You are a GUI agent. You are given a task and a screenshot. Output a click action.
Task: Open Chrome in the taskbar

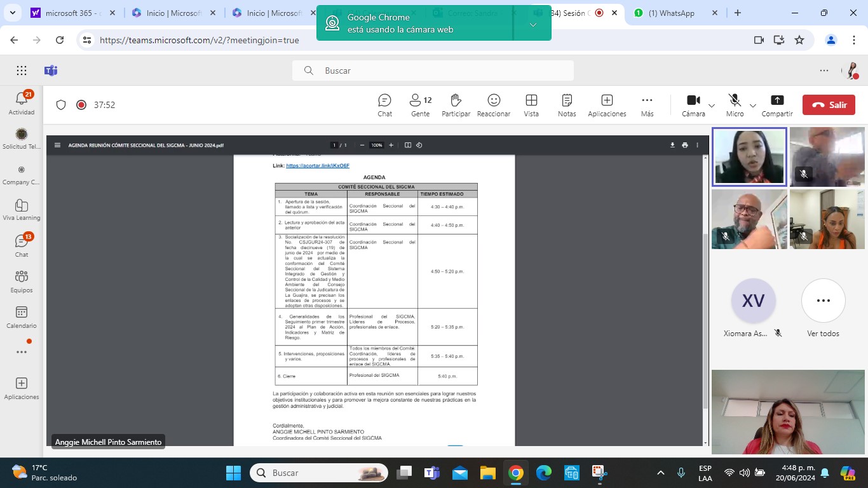click(515, 473)
